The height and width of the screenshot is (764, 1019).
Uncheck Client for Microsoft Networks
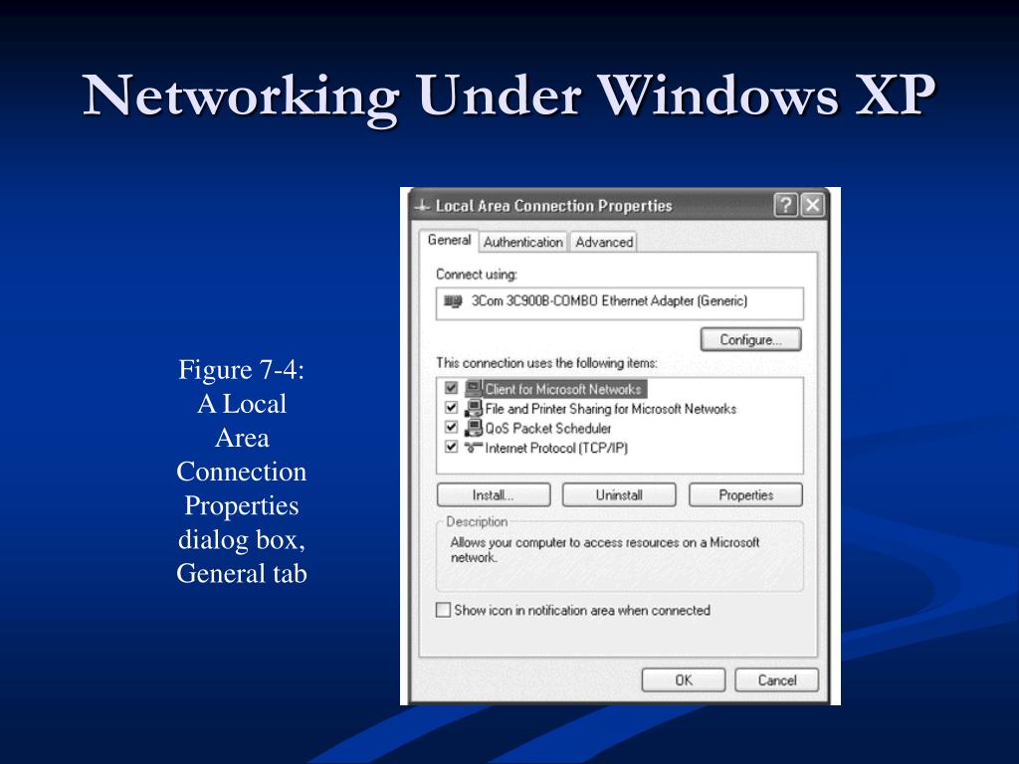[451, 388]
